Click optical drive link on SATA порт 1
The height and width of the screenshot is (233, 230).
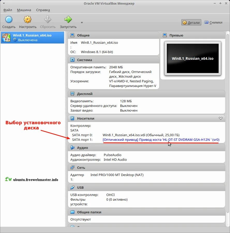(161, 140)
